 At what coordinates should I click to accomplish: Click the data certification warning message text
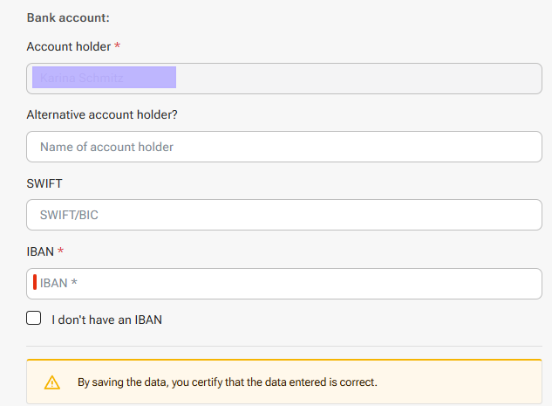coord(228,382)
